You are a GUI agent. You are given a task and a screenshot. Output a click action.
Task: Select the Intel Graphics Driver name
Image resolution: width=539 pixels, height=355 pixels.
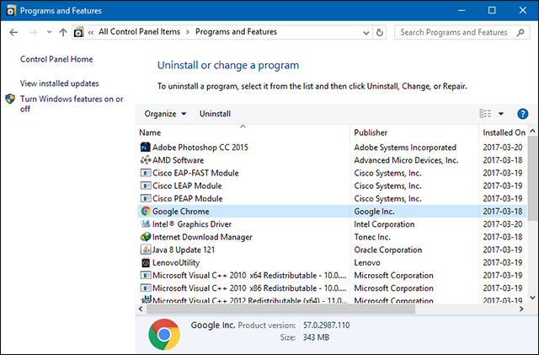192,224
